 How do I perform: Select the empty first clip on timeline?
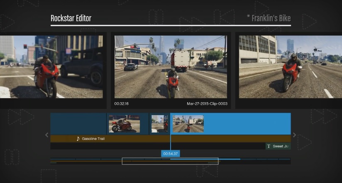click(78, 124)
